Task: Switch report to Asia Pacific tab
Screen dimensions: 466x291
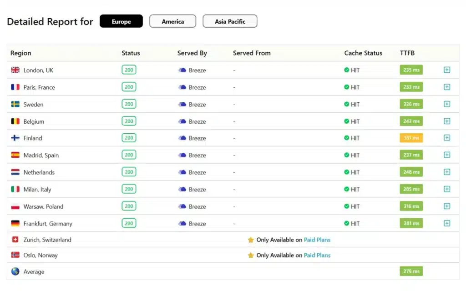Action: (x=230, y=21)
